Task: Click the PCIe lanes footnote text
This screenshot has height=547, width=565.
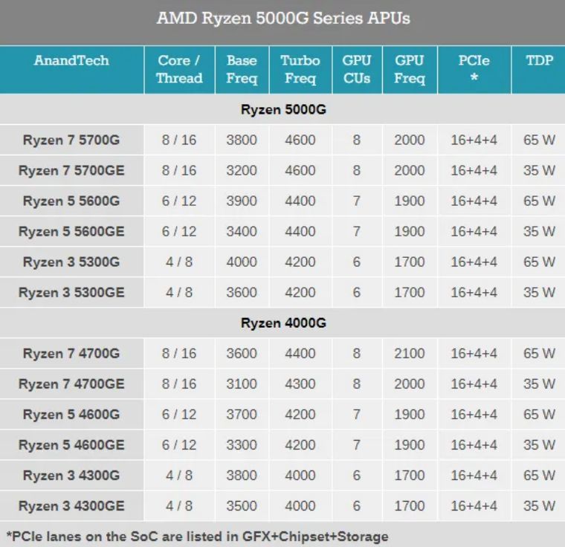Action: [x=197, y=536]
